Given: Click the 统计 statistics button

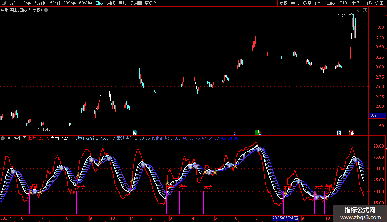Looking at the screenshot, I should coord(319,3).
